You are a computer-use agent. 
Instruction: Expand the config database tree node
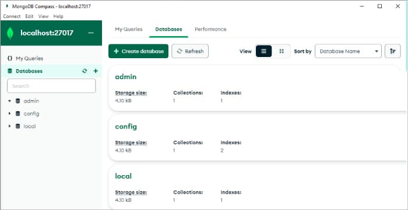point(10,113)
